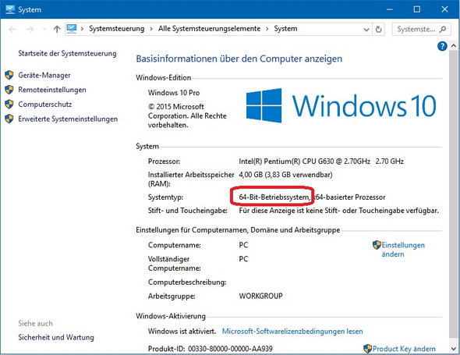Click the WORKGROUP value

[x=261, y=296]
